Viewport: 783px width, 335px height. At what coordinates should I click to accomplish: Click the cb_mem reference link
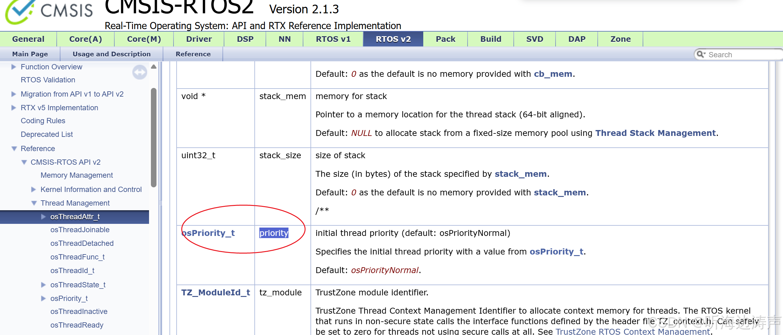[553, 74]
